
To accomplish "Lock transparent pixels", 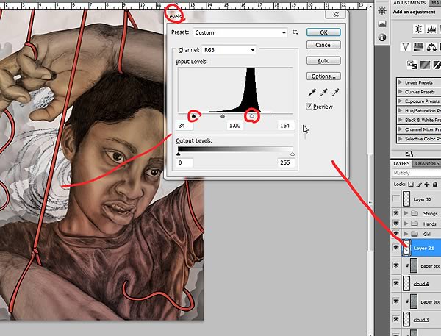I will pos(411,185).
